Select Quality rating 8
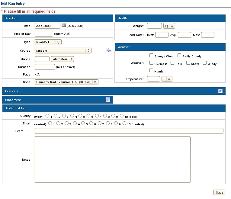This screenshot has height=199, width=231. [x=105, y=116]
